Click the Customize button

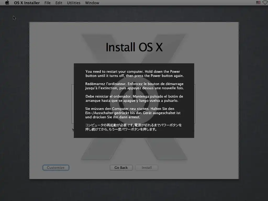[56, 167]
